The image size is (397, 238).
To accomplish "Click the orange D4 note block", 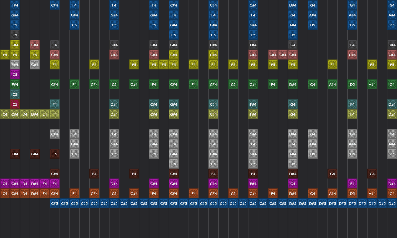I will [x=25, y=194].
